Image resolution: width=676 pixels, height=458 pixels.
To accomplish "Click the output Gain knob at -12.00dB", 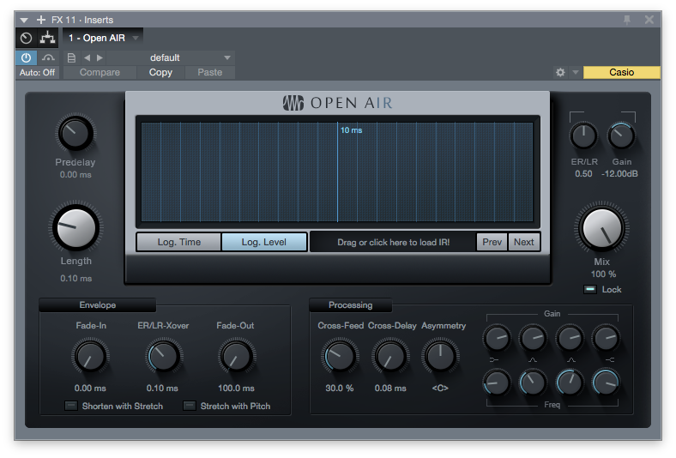I will coord(621,136).
